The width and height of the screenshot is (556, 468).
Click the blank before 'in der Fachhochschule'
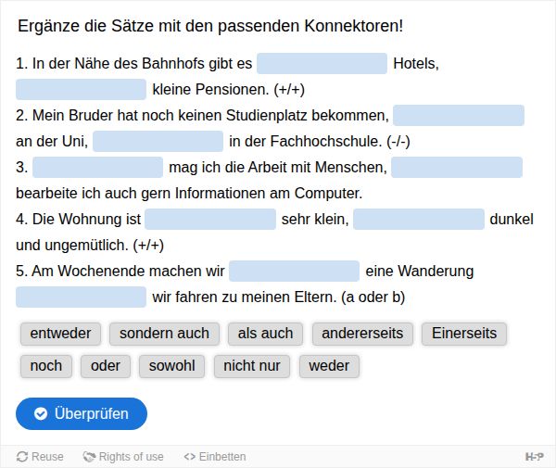[158, 141]
